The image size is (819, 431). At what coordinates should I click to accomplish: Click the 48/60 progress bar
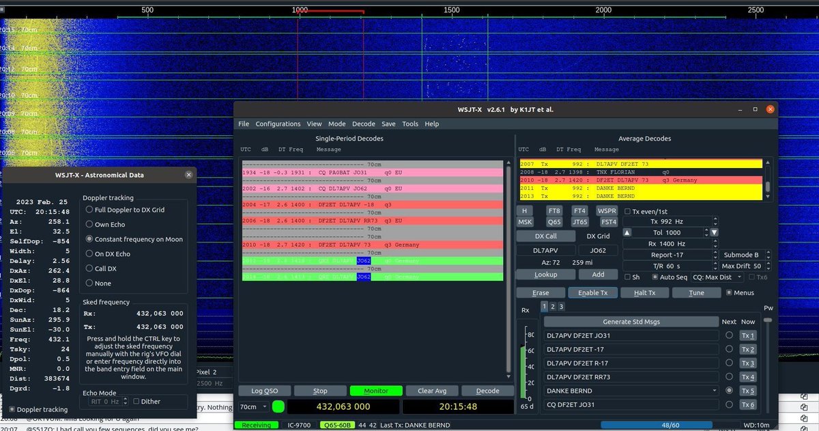coord(672,425)
